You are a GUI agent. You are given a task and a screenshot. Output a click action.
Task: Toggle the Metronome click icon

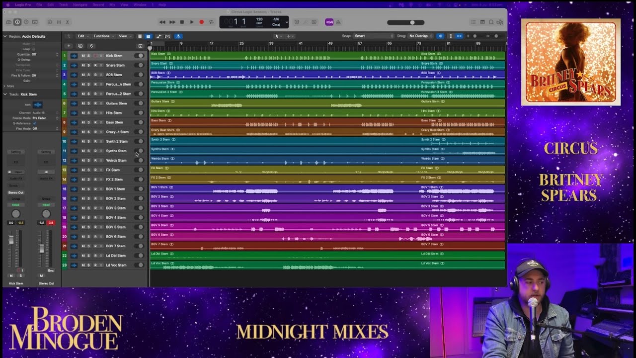(338, 22)
